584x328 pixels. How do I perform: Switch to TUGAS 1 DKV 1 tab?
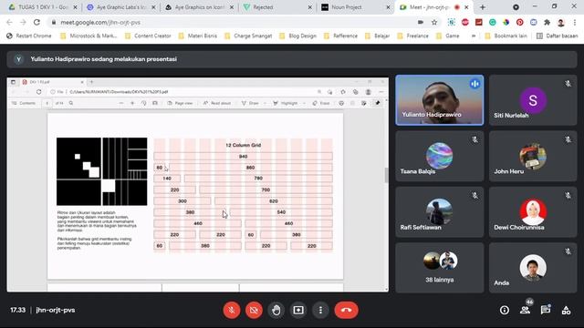43,7
